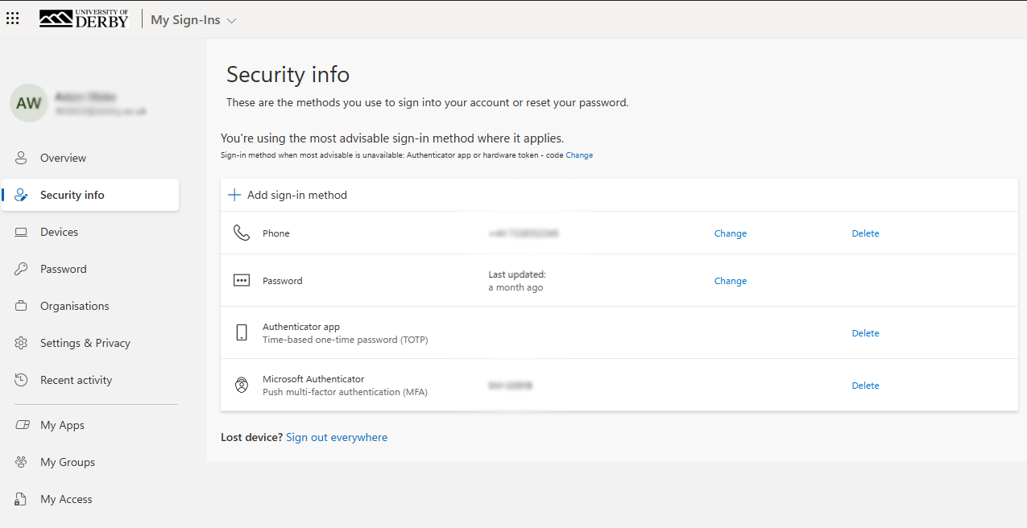The height and width of the screenshot is (528, 1027).
Task: Click the Sign out everywhere link
Action: pos(336,436)
